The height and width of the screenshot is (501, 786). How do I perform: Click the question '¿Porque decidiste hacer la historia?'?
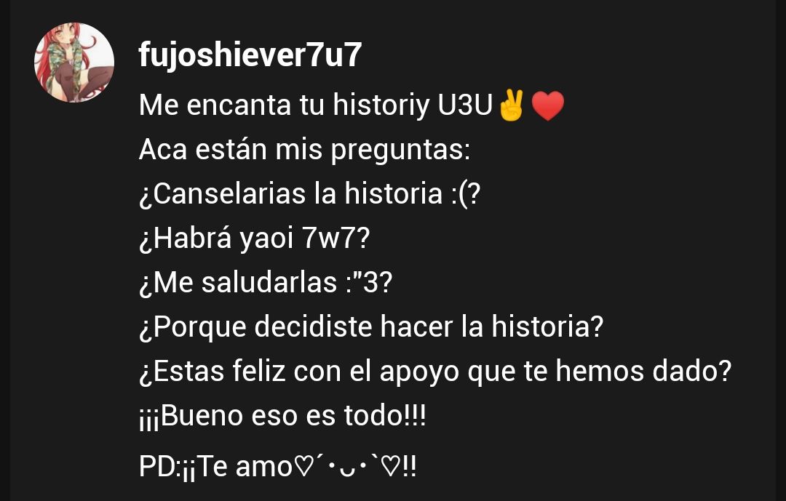[371, 326]
